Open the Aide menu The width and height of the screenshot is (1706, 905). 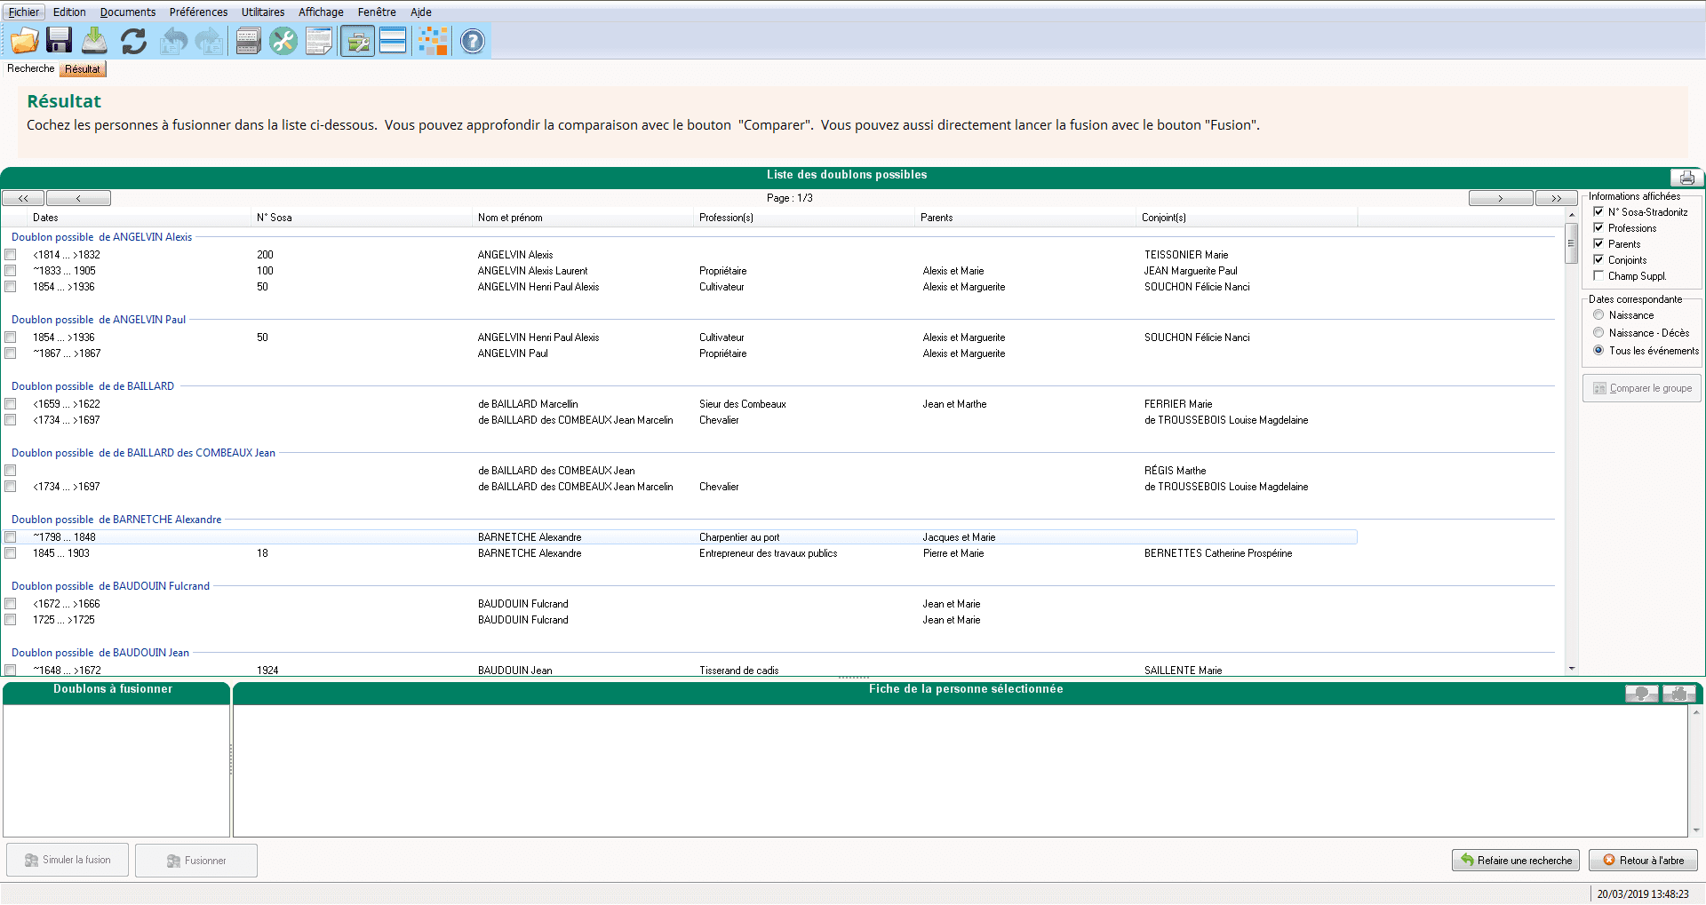pos(421,12)
